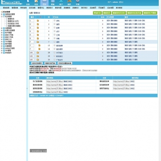Open the 管理信息 submenu item
161x161 pixels.
[x=15, y=8]
